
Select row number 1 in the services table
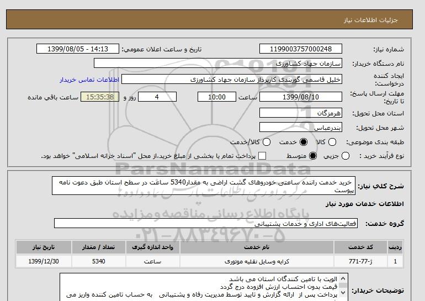(x=395, y=261)
